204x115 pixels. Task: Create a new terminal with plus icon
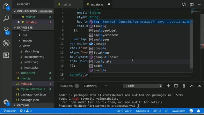(x=168, y=86)
